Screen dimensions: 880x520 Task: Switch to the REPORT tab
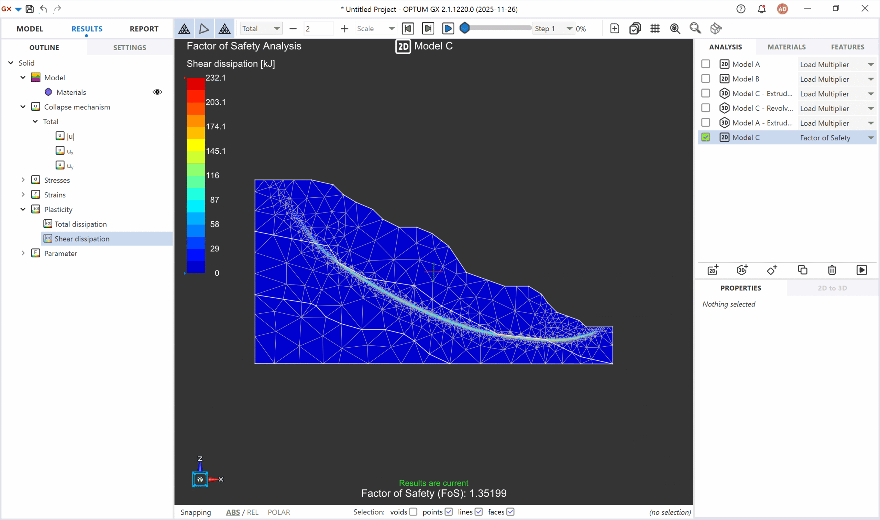(x=144, y=29)
